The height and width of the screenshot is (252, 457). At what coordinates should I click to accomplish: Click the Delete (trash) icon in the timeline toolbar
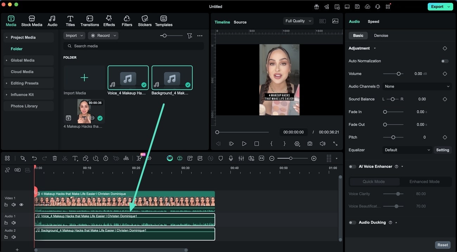55,158
